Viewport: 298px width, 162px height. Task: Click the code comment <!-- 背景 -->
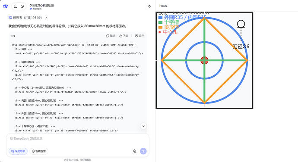(23, 49)
